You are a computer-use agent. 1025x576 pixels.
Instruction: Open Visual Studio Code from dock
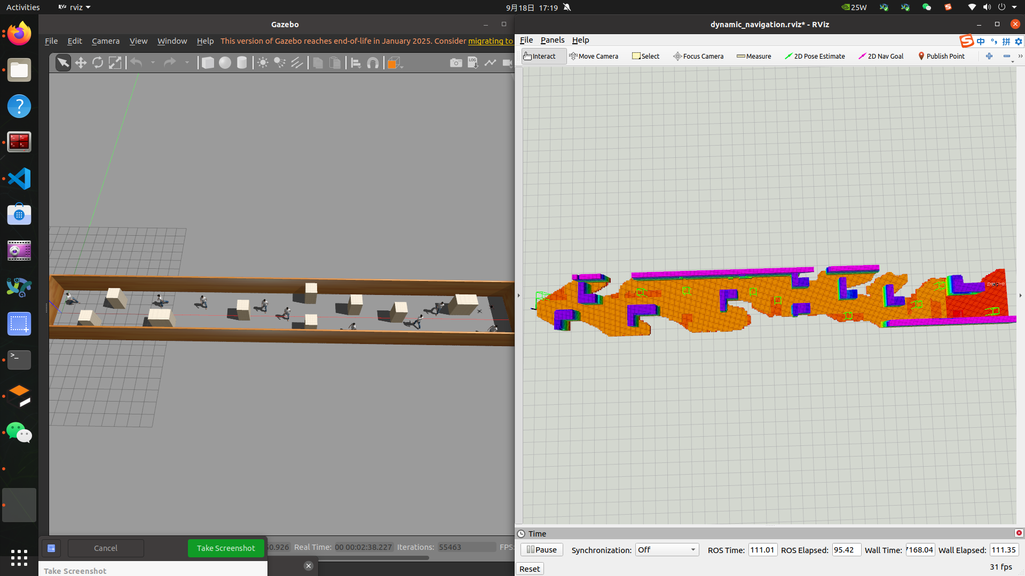19,179
